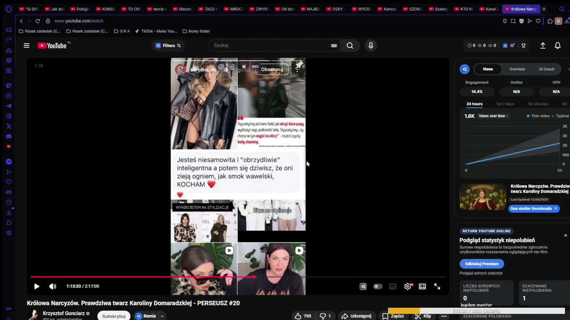
Task: Open Messenger in browser sidebar
Action: (x=8, y=96)
